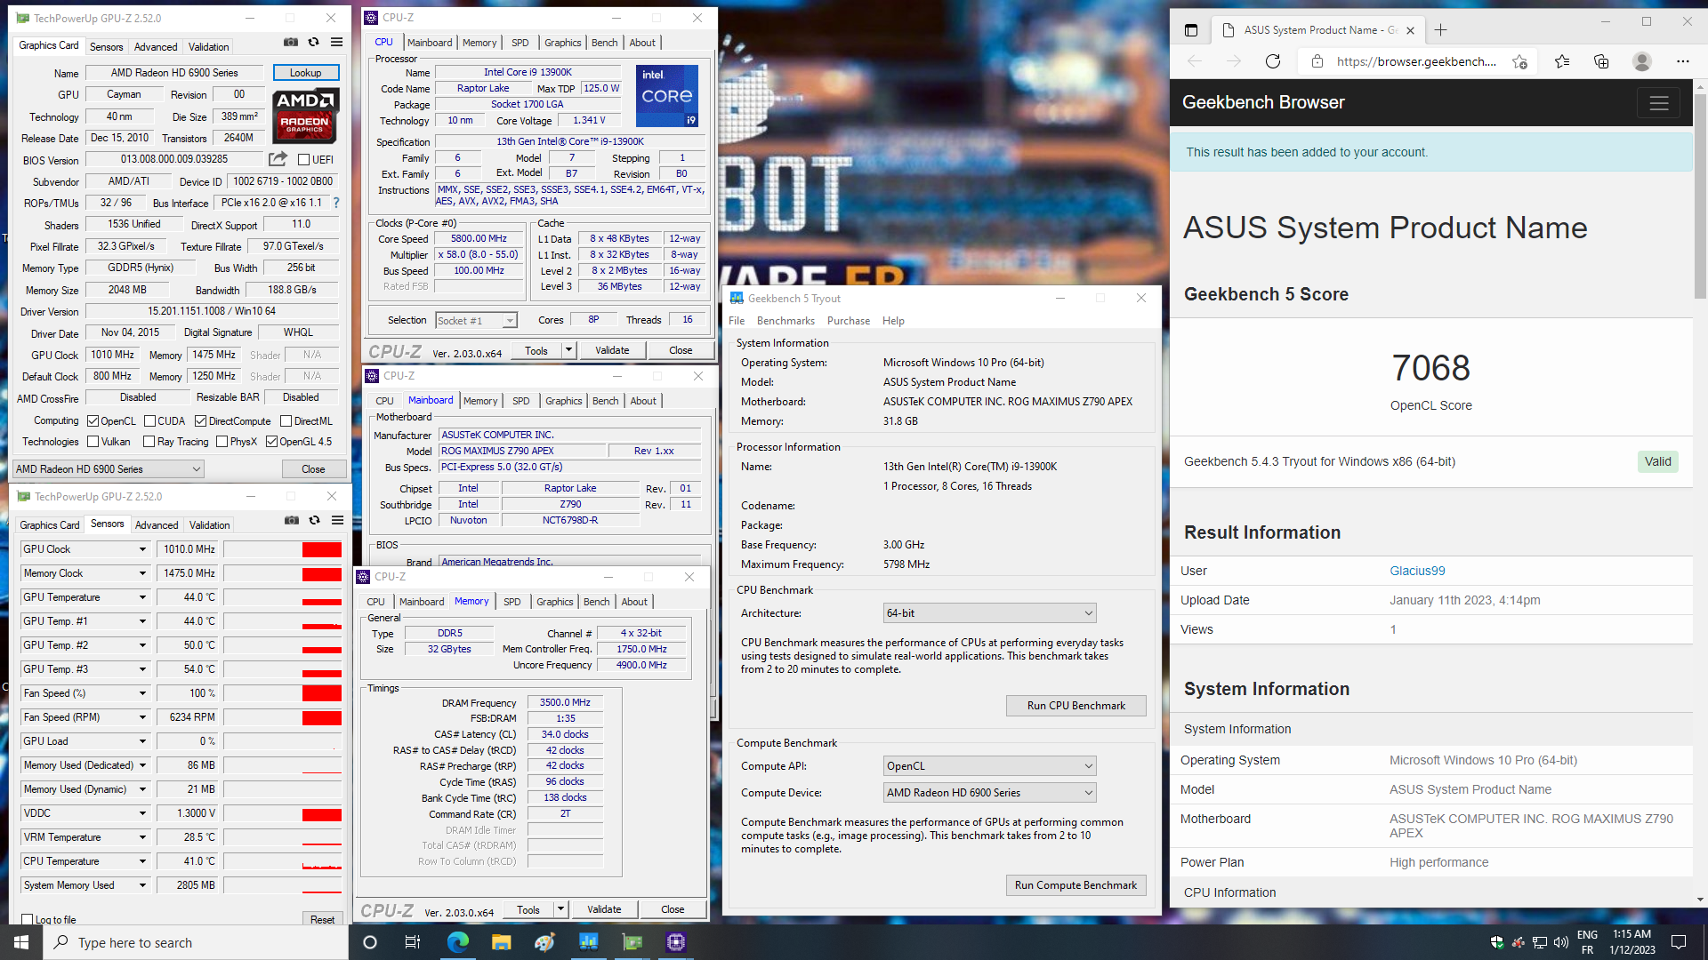The image size is (1708, 960).
Task: Toggle the UEFI checkbox
Action: click(x=303, y=160)
